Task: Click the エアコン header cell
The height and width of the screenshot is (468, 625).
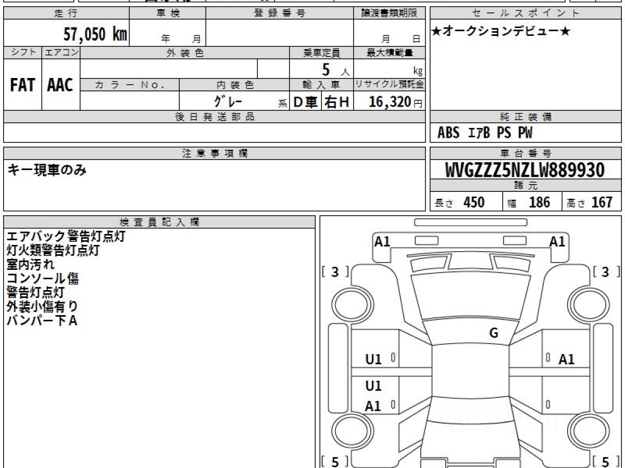Action: coord(61,53)
